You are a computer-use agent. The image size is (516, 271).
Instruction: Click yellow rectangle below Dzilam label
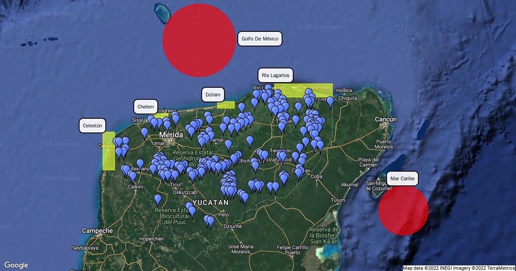tap(225, 105)
